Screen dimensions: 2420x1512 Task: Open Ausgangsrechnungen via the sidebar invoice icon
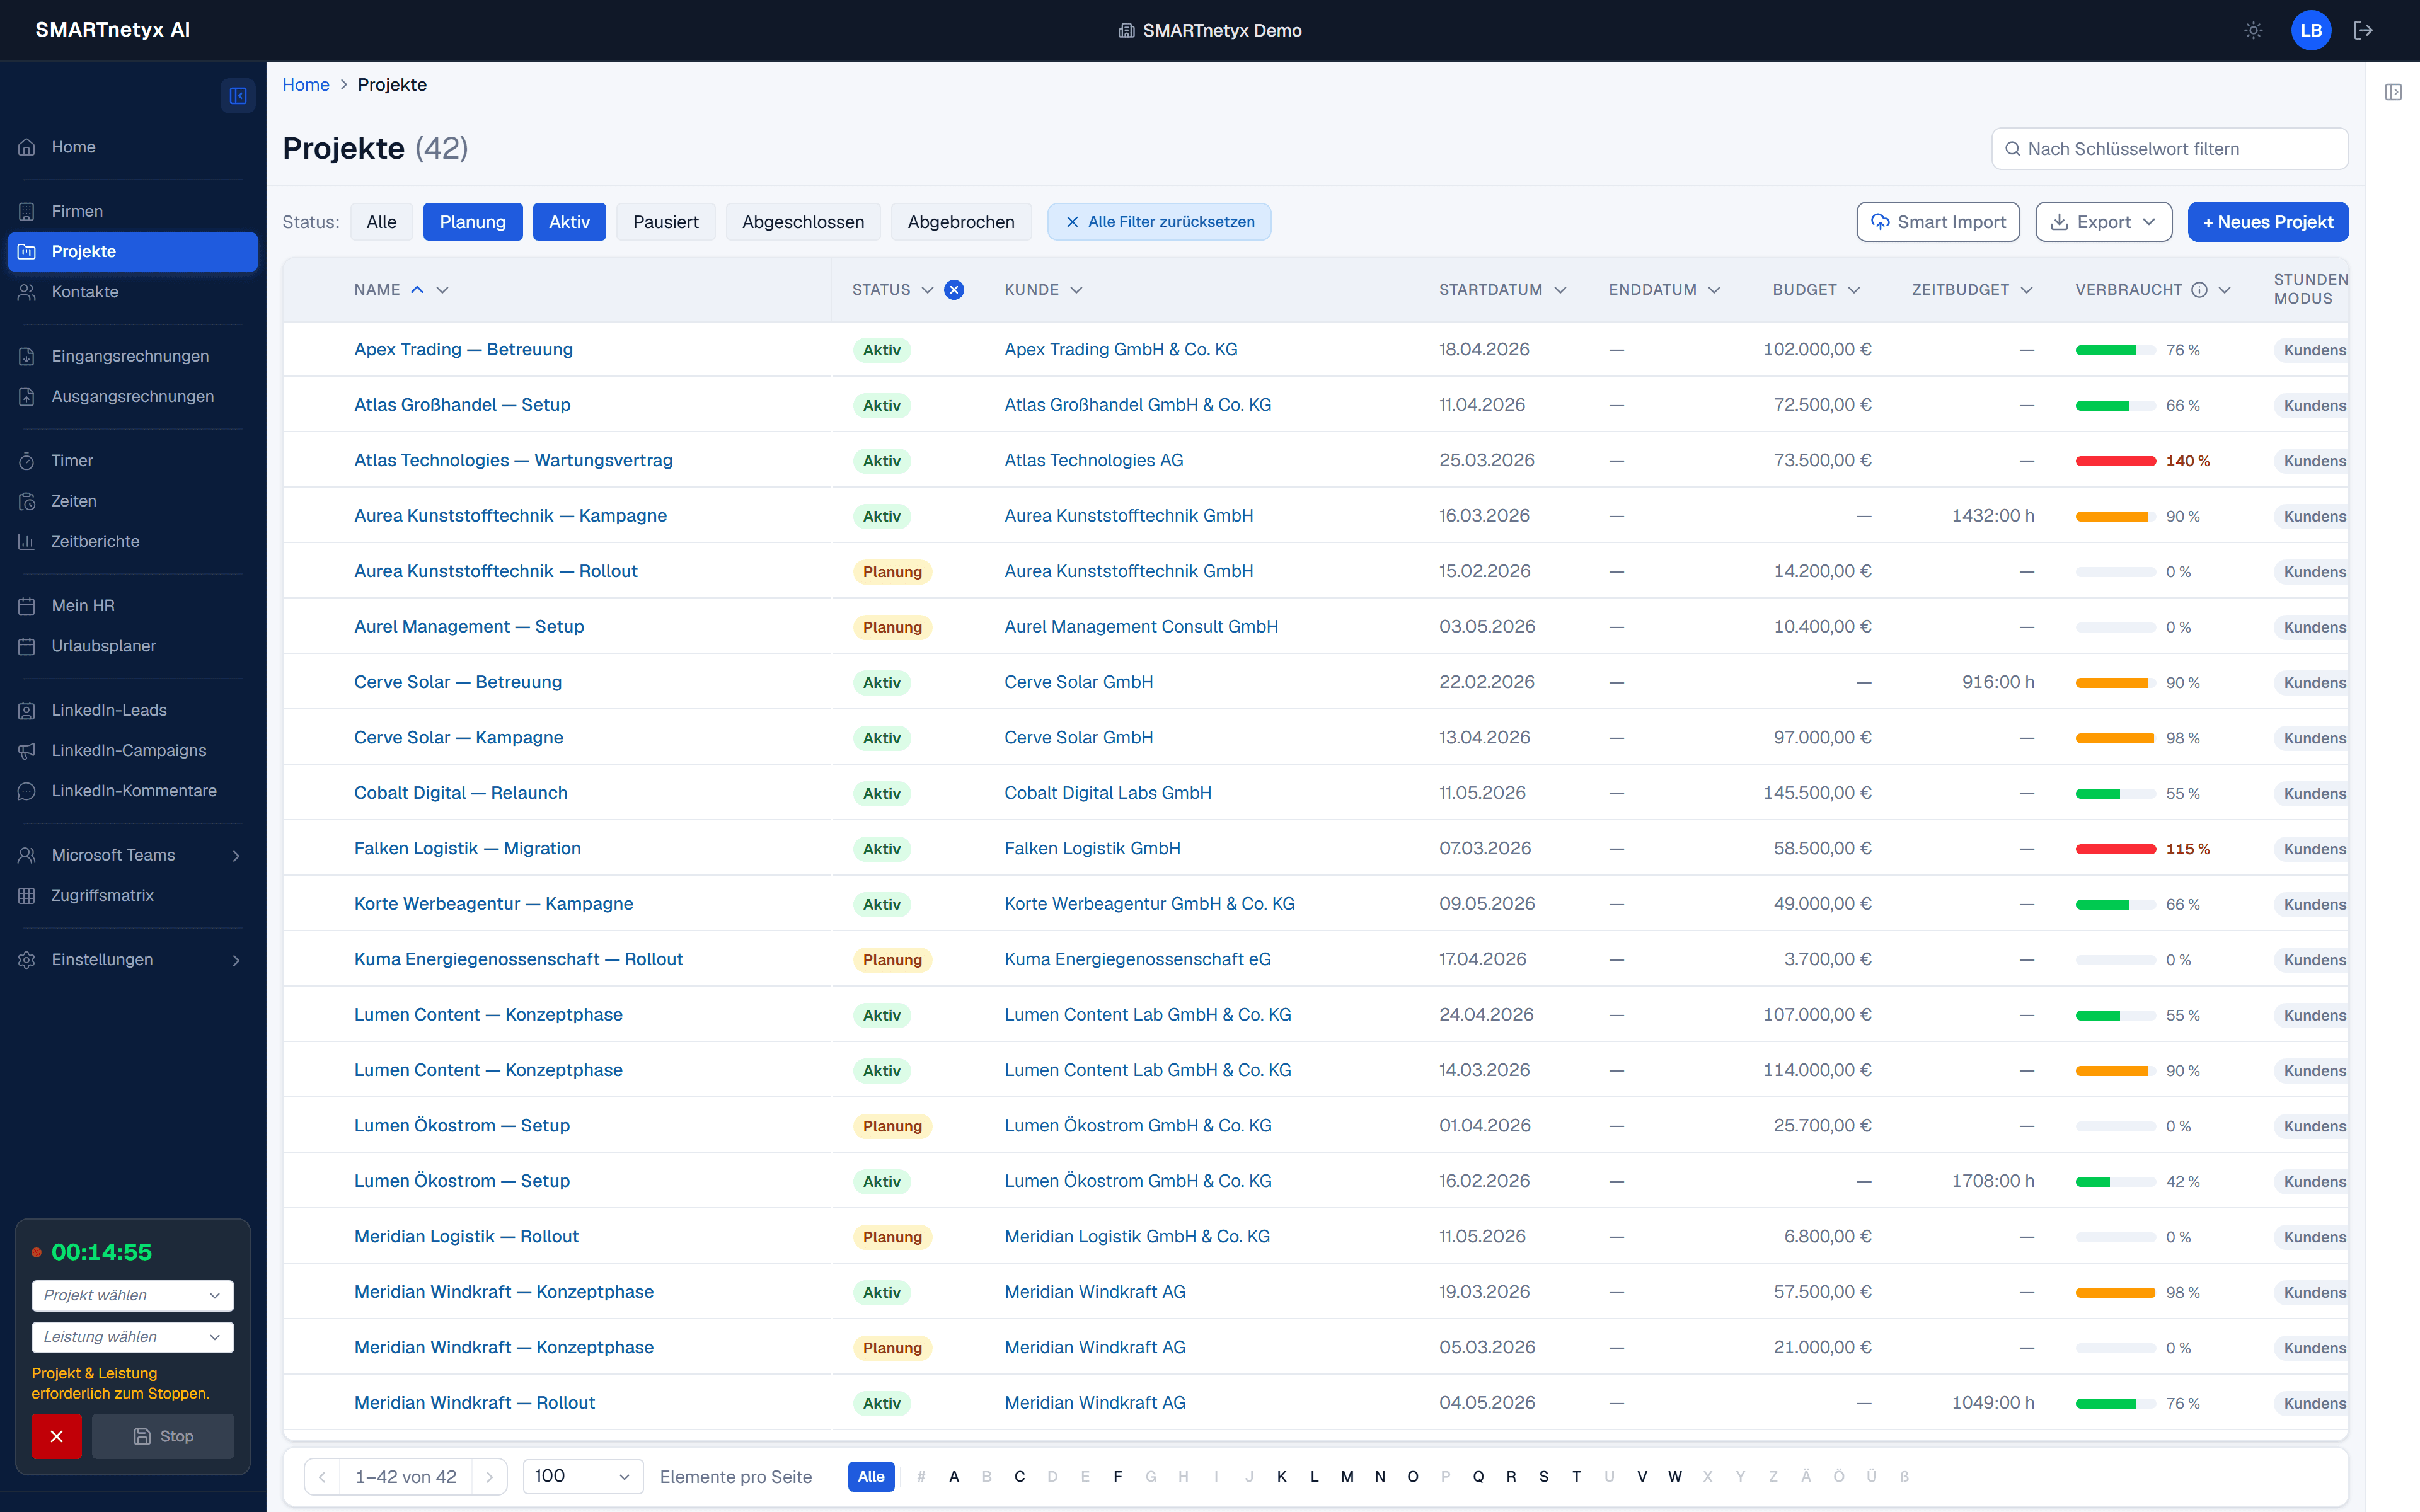coord(27,396)
